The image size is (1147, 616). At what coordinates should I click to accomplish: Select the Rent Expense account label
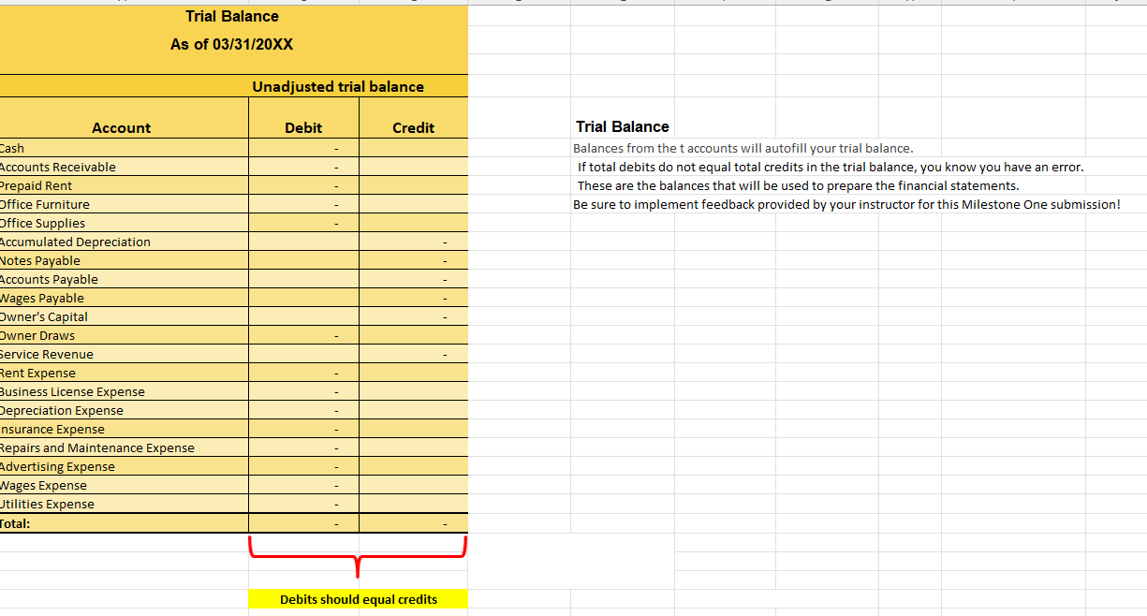38,373
